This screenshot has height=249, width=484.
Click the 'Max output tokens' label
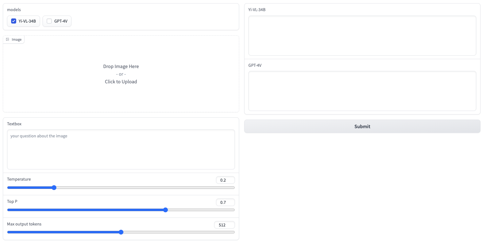[x=24, y=224]
